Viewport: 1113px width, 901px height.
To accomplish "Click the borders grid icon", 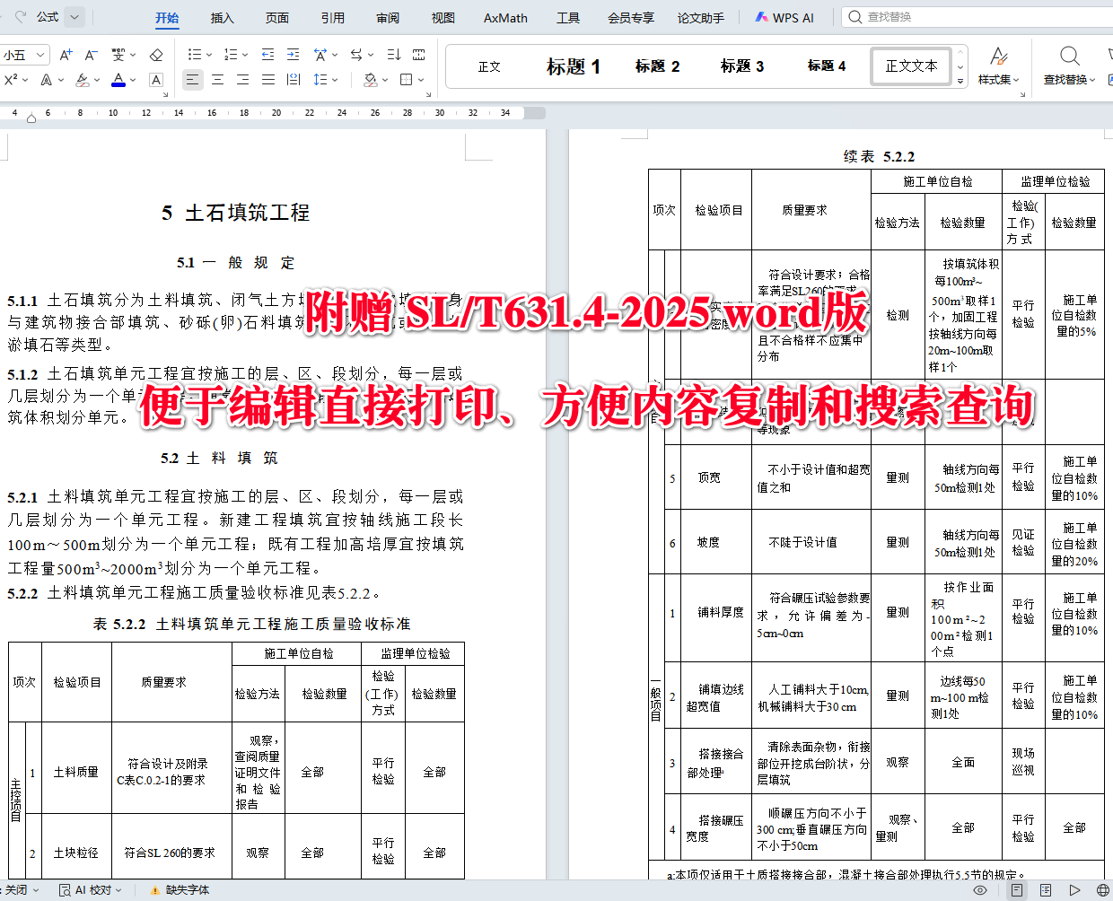I will click(x=406, y=80).
